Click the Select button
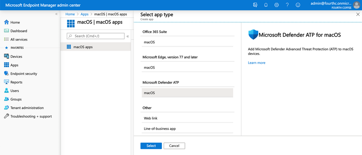 pos(151,146)
